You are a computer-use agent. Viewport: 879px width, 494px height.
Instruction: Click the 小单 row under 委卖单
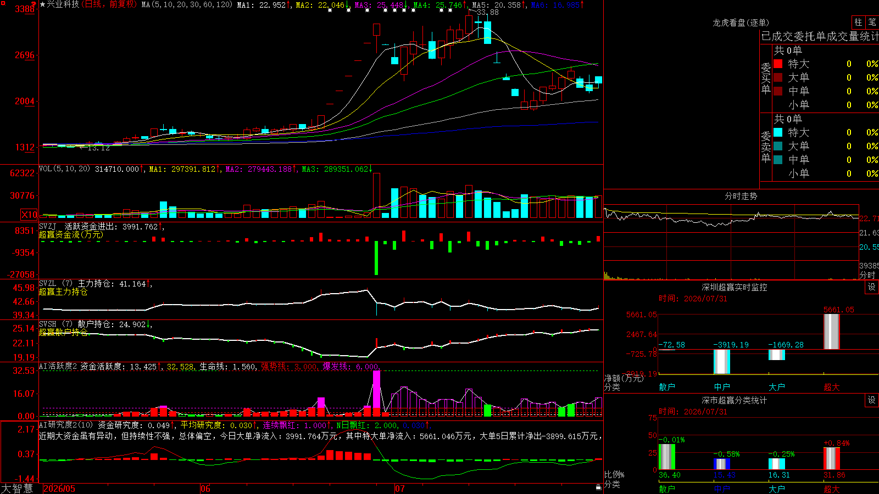pos(826,173)
